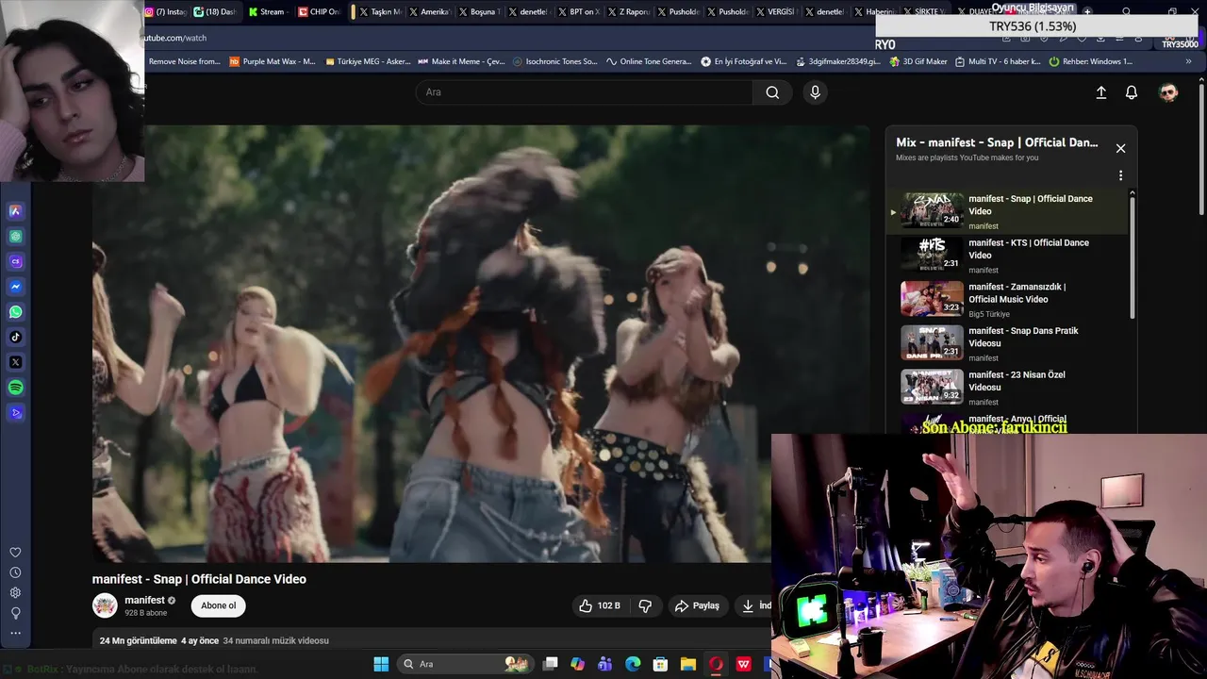Open the 'Online Tone Genera...' bookmark
Image resolution: width=1207 pixels, height=679 pixels.
650,61
